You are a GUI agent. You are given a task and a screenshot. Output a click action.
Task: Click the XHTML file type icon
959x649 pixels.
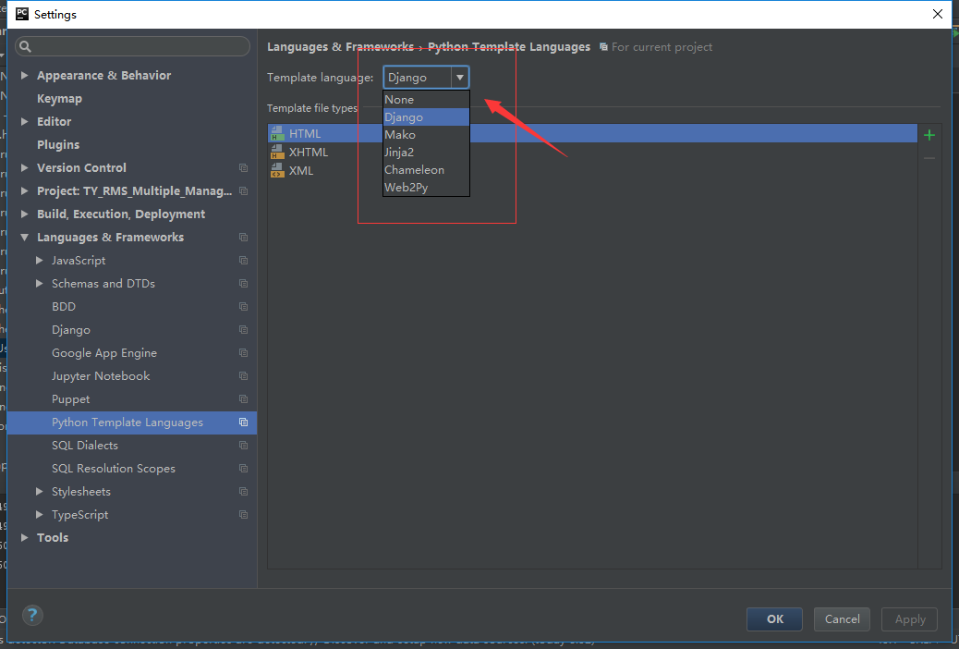pos(278,152)
